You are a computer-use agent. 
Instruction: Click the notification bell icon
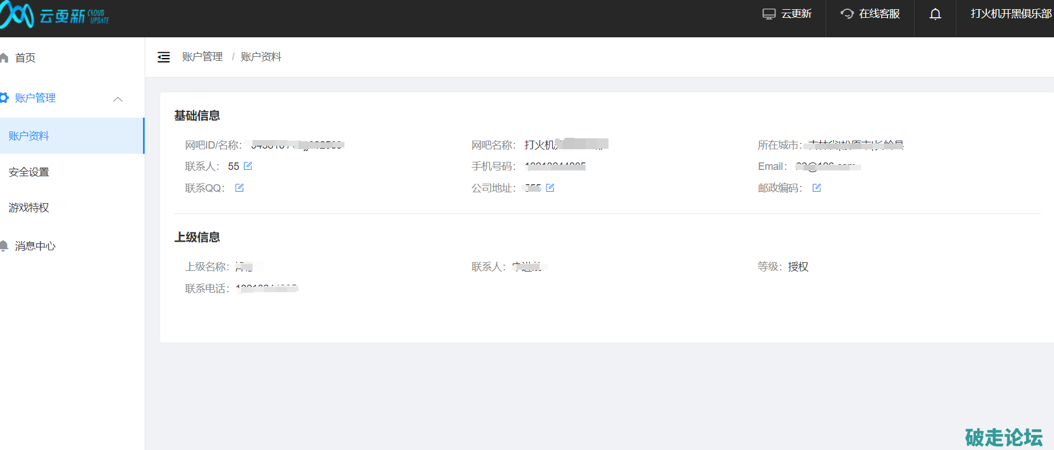pyautogui.click(x=935, y=14)
